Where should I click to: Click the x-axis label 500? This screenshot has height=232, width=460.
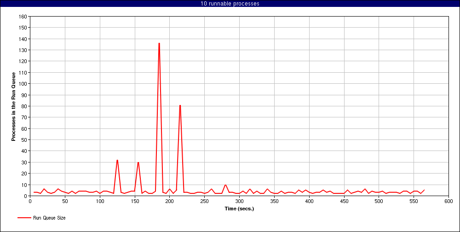(379, 201)
